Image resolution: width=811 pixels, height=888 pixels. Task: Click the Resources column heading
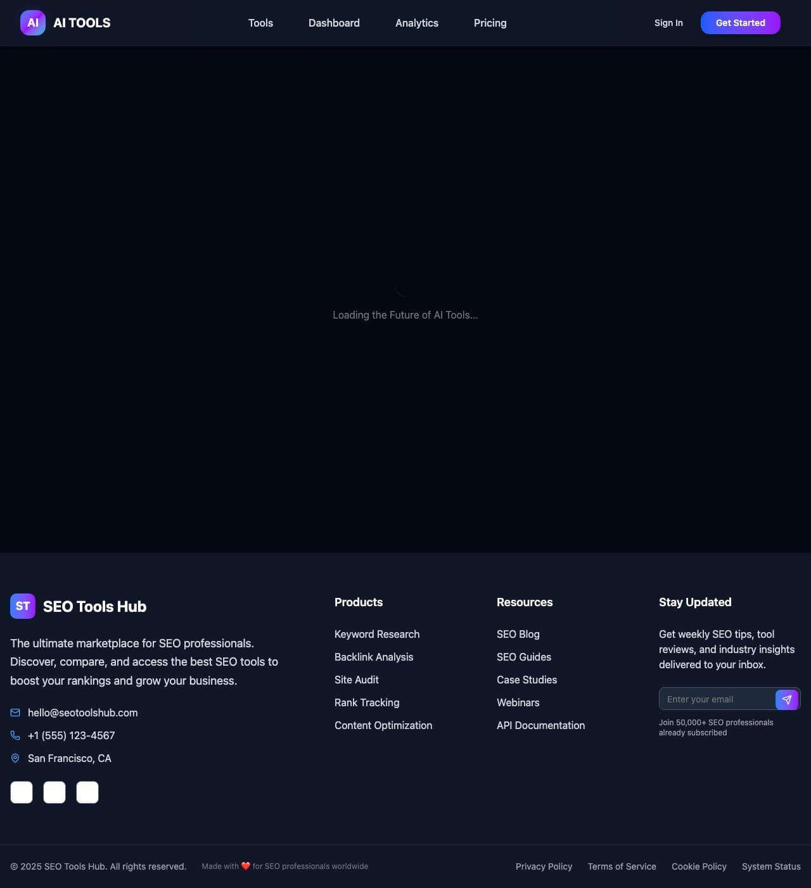pyautogui.click(x=525, y=602)
